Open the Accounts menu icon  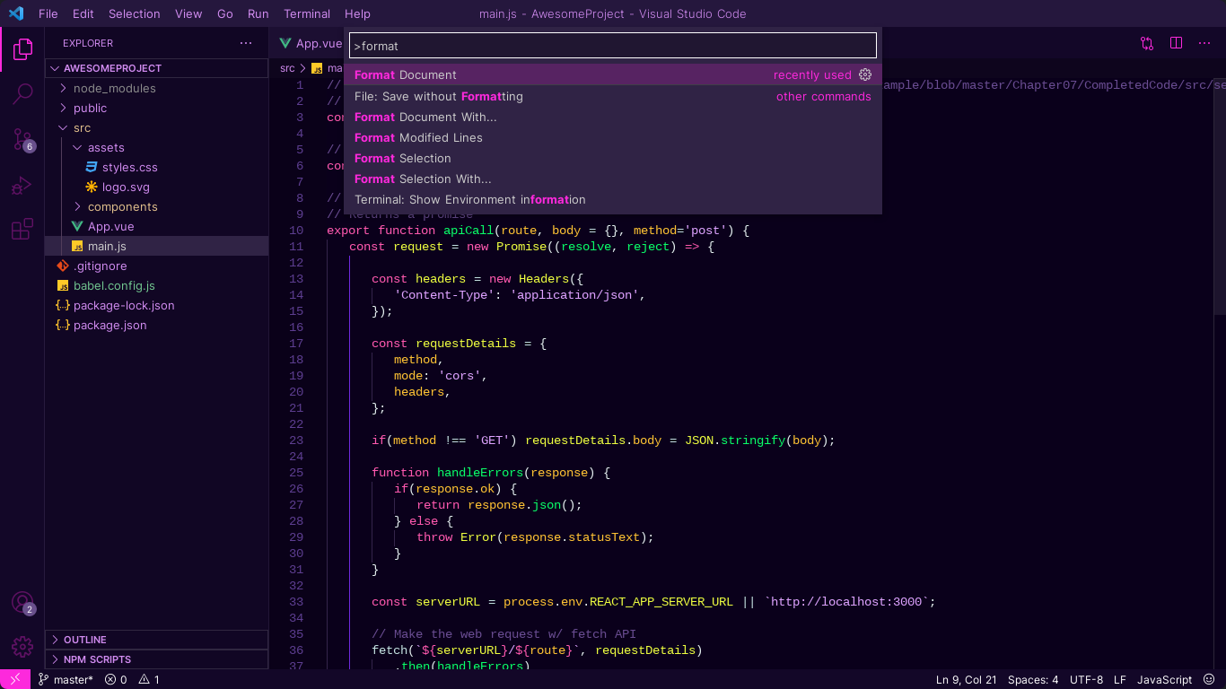pos(22,603)
